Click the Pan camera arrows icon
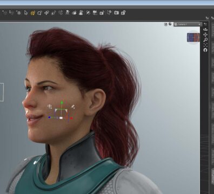 pos(205,34)
